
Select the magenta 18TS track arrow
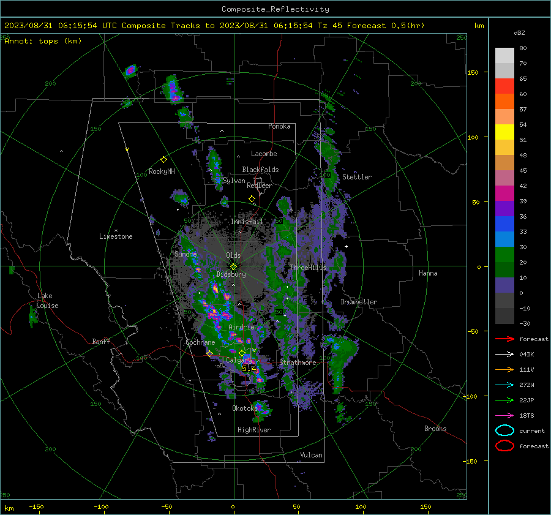pos(504,416)
